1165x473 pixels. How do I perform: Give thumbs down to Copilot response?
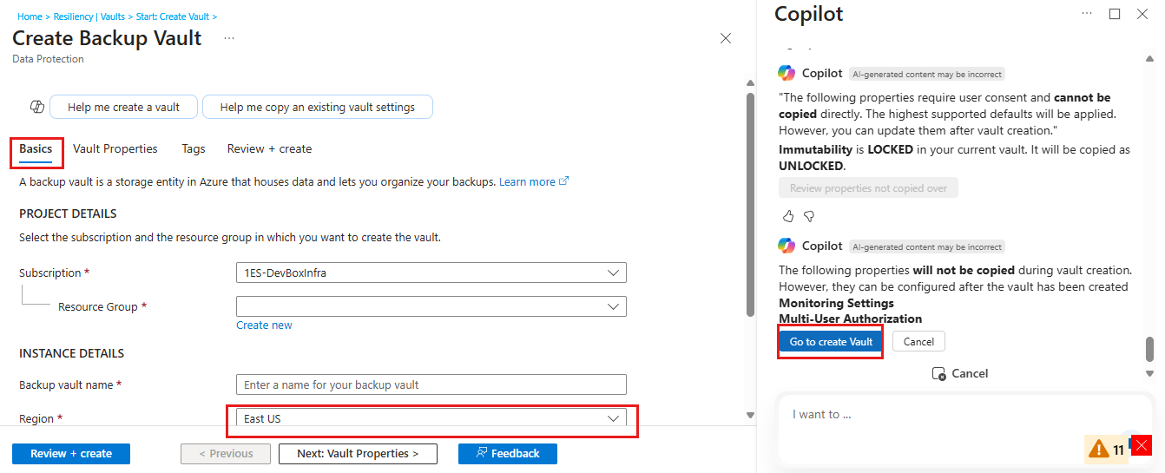(x=808, y=216)
